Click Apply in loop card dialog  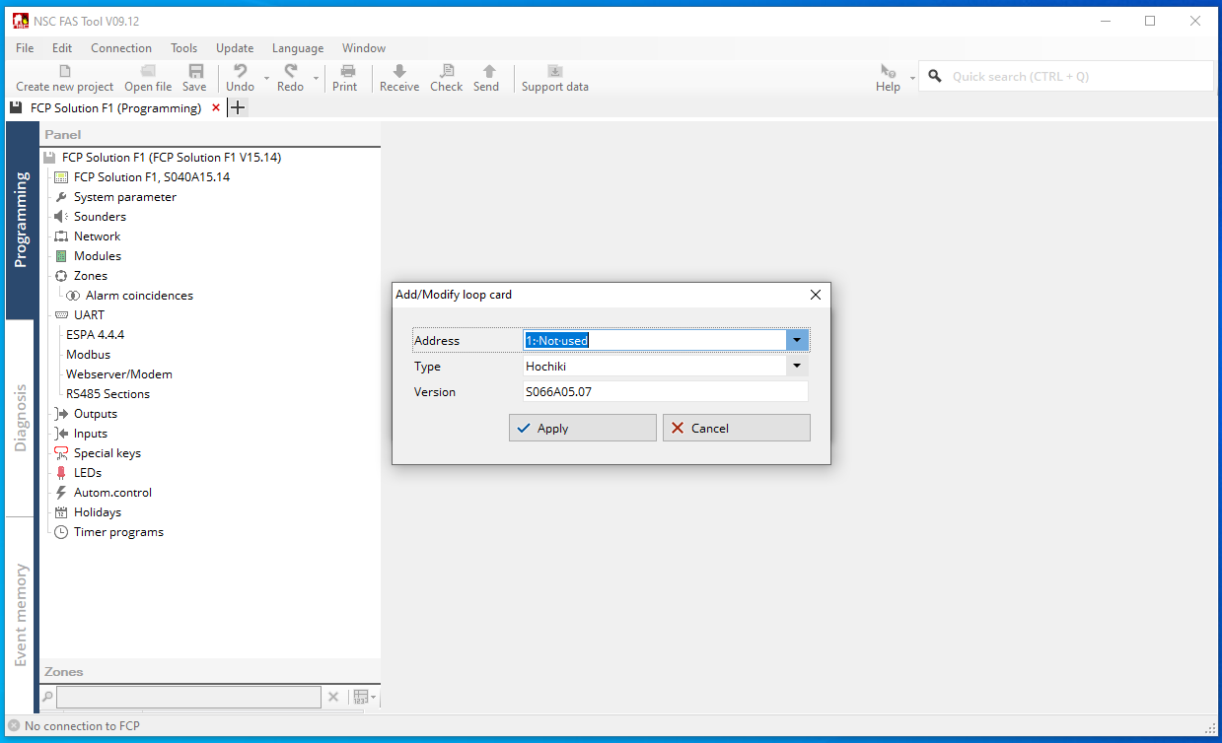(x=583, y=428)
